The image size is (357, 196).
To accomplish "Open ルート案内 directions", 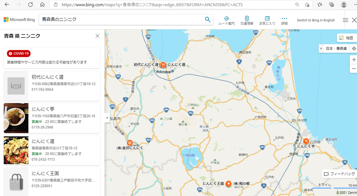I will (x=226, y=21).
